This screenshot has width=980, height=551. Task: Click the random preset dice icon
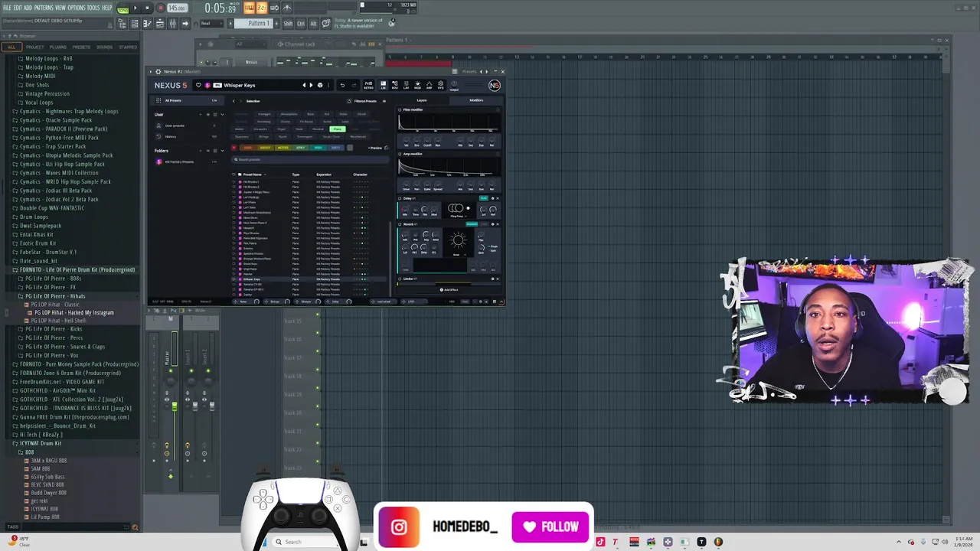[x=320, y=85]
